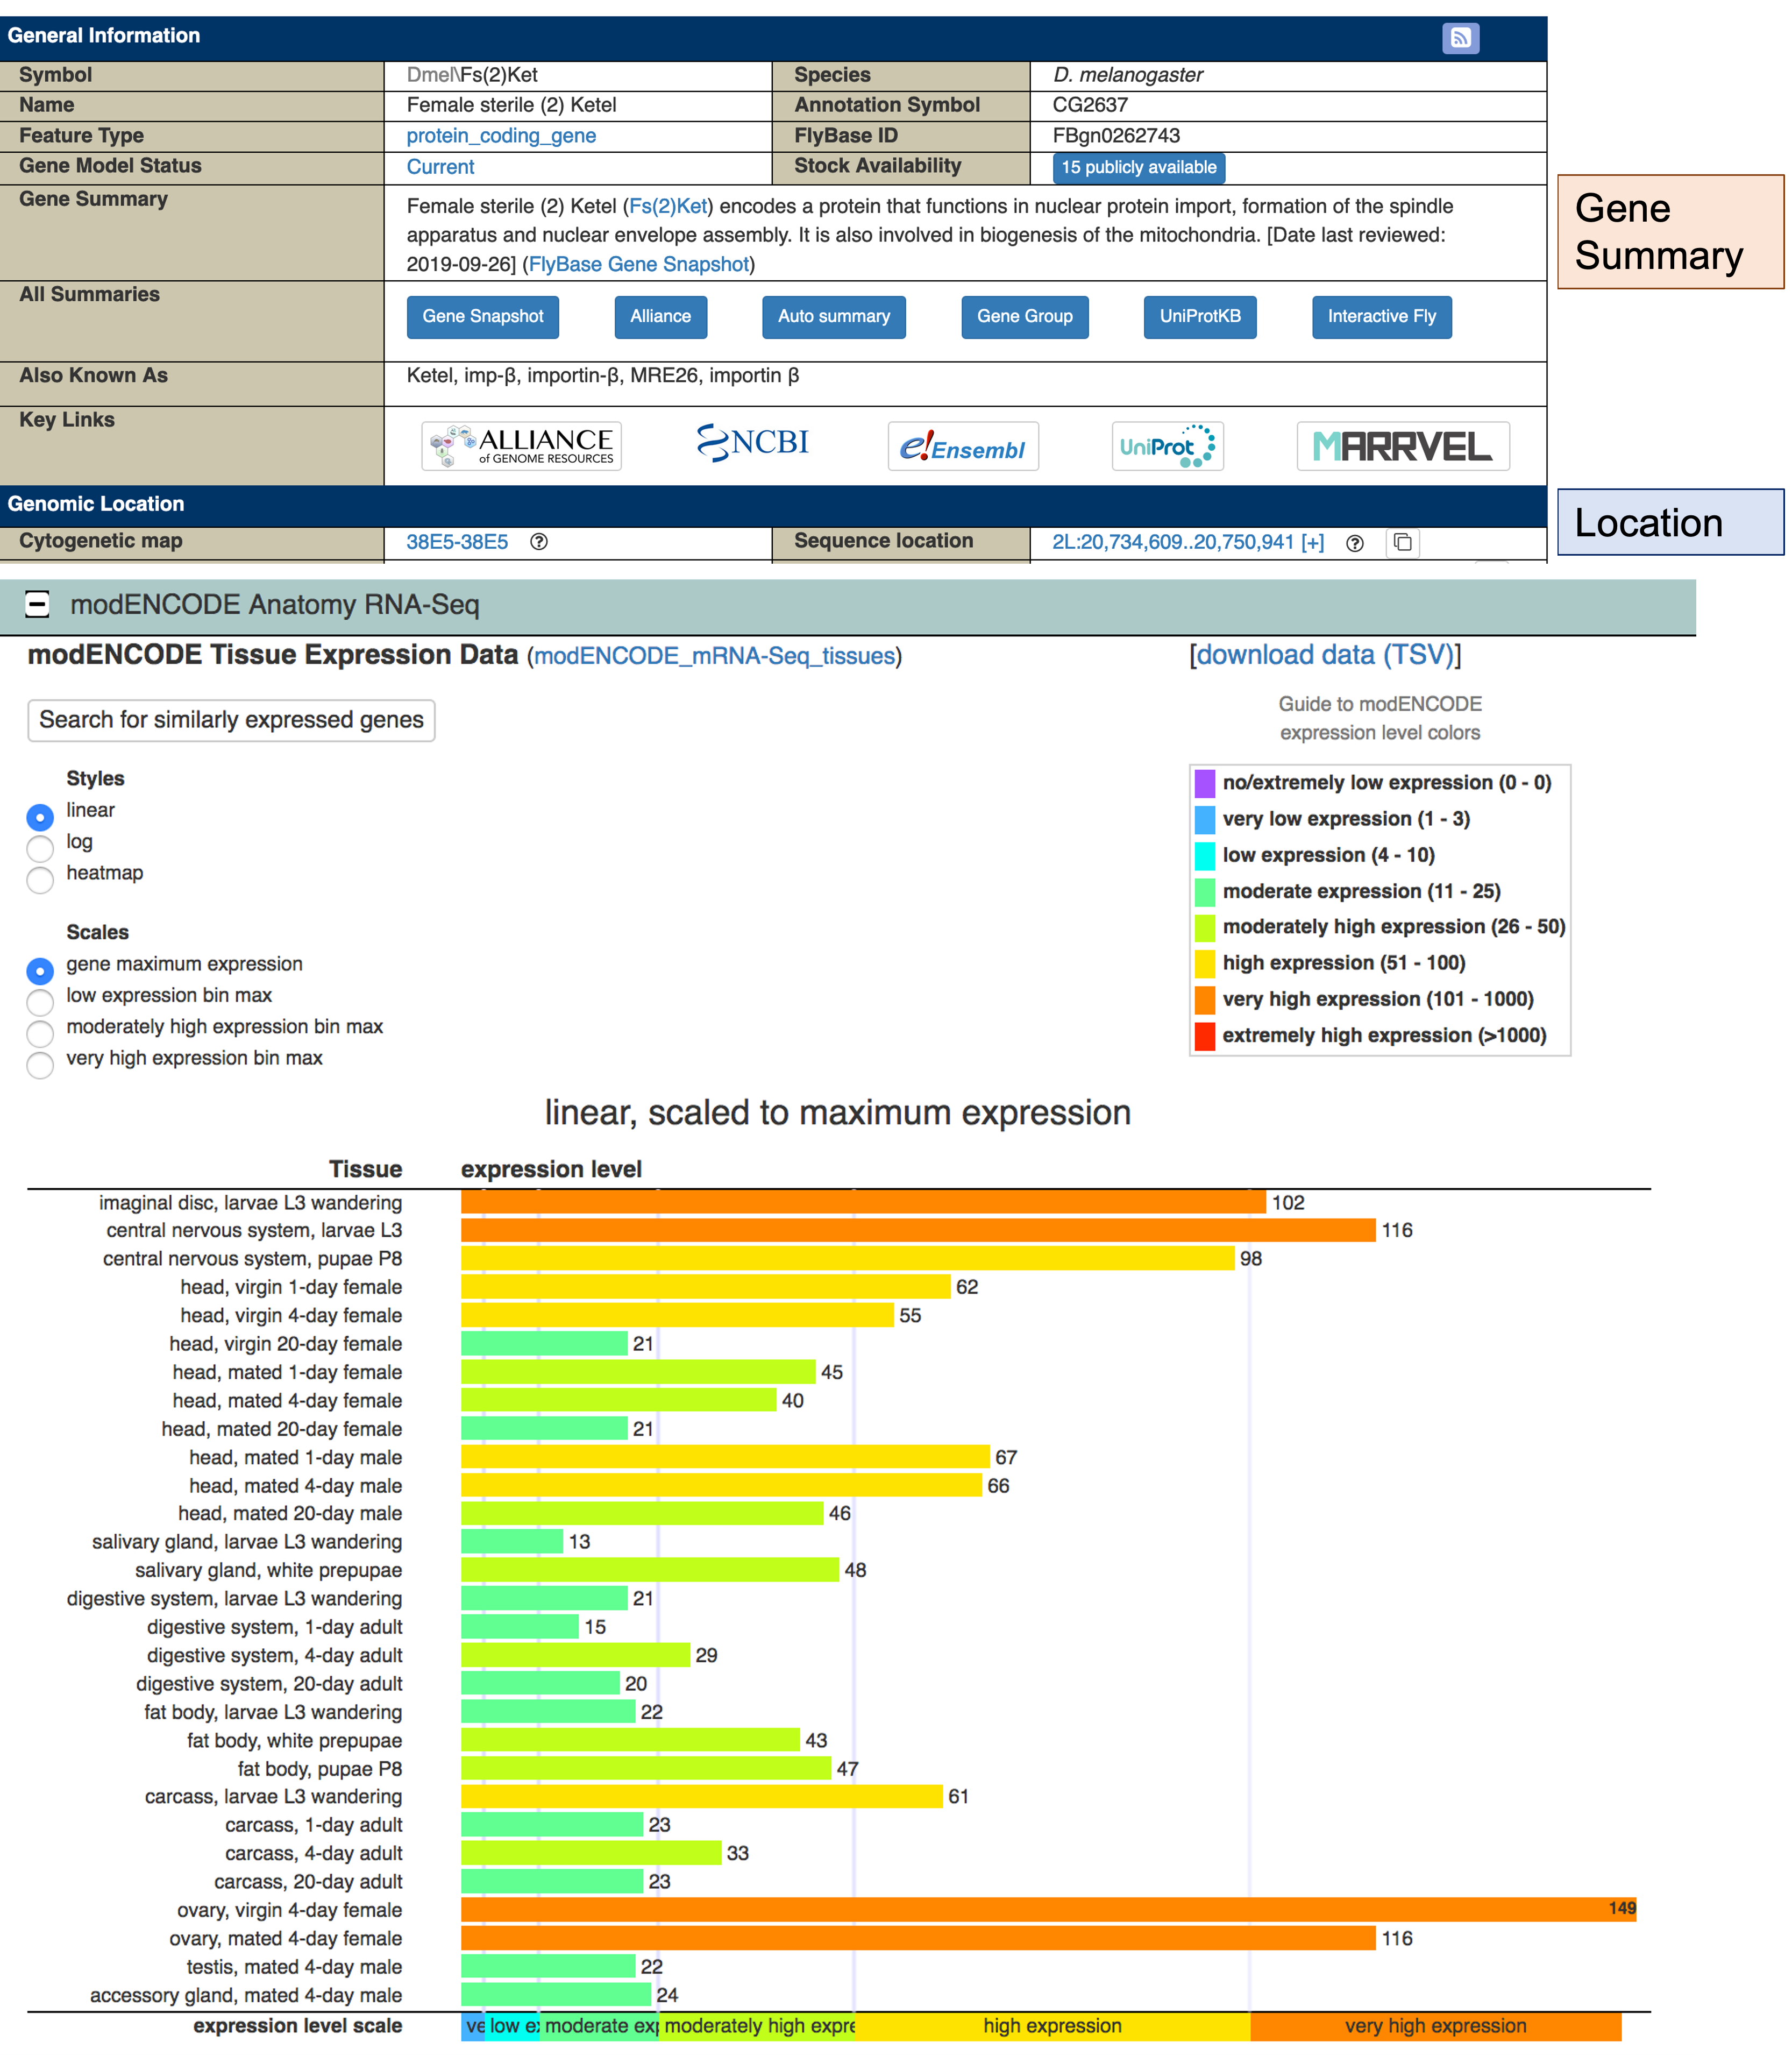Click the central nervous system, larvae L3 bar
1792x2056 pixels.
[x=918, y=1230]
